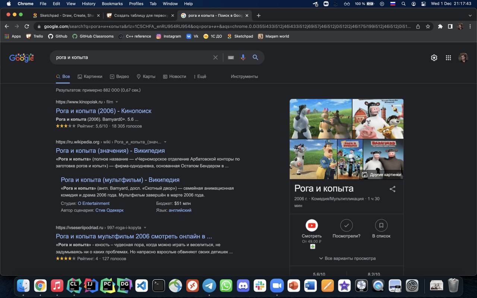Click the YouTube Смотреть button
This screenshot has height=298, width=477.
tap(312, 225)
